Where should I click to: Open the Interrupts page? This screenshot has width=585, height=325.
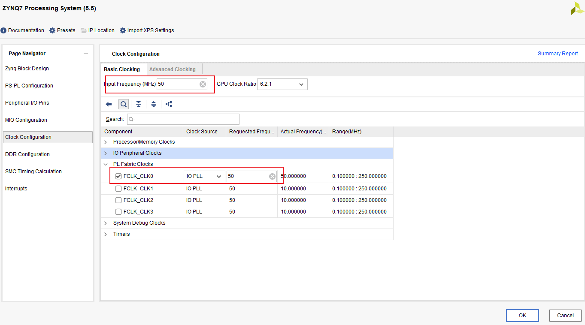click(x=16, y=189)
